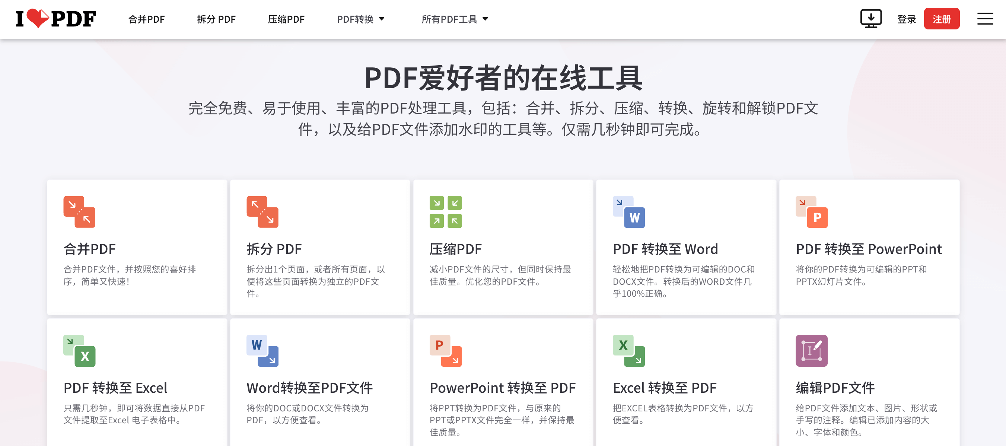
Task: Click the PowerPoint to PDF icon
Action: point(446,350)
